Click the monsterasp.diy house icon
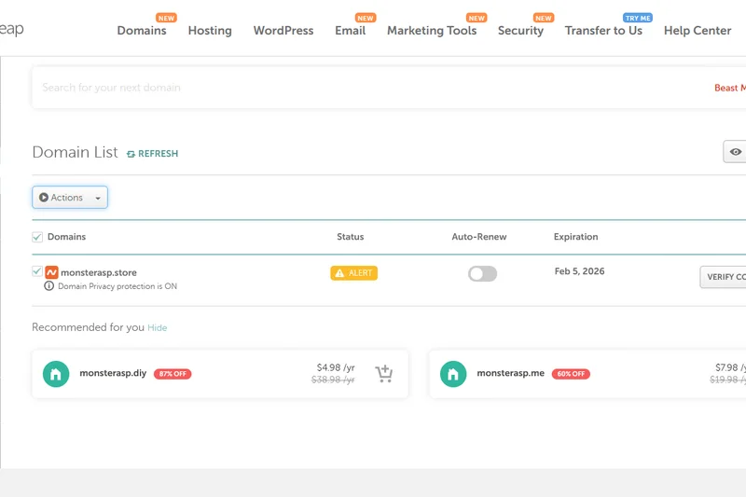Image resolution: width=746 pixels, height=497 pixels. pyautogui.click(x=56, y=374)
